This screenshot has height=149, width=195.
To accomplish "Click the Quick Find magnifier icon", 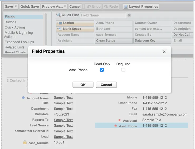I will 58,15.
